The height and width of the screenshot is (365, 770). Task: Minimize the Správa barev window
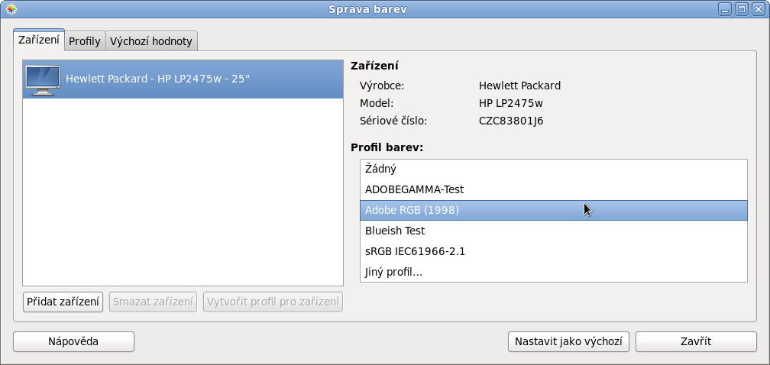click(725, 9)
